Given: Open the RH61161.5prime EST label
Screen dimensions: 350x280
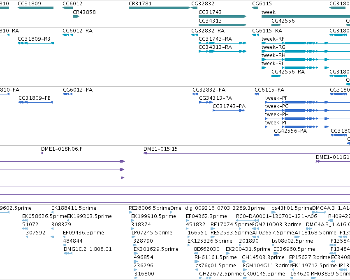Looking at the screenshot, I should [216, 257].
